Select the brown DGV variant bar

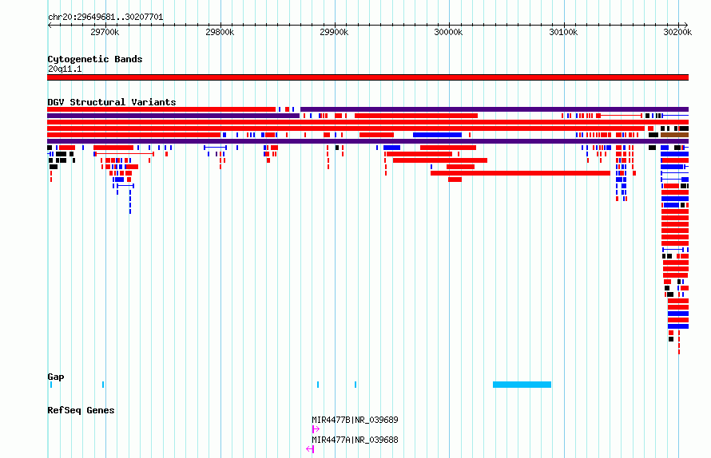point(675,135)
